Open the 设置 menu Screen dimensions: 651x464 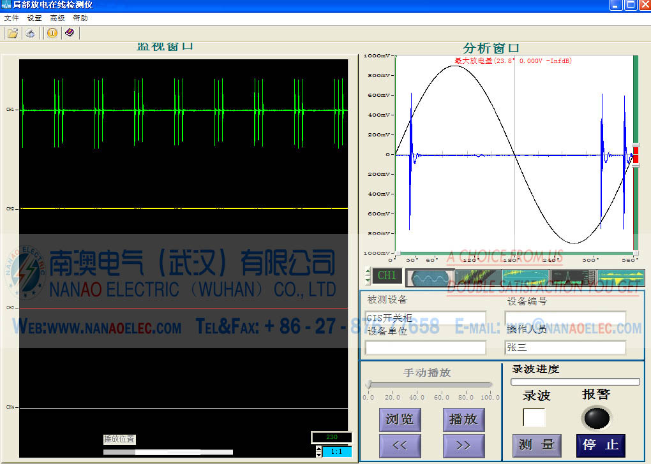point(34,18)
